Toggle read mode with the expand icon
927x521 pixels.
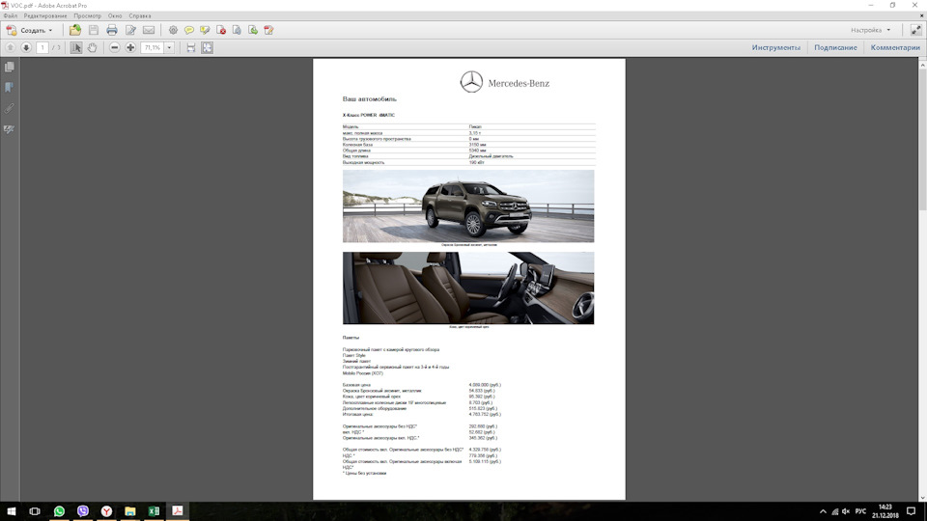(915, 30)
